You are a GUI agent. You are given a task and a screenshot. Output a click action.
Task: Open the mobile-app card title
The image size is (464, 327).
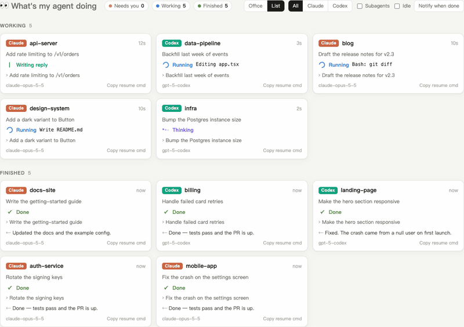pos(201,266)
